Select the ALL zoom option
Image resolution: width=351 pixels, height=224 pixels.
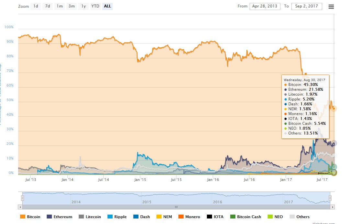point(108,6)
